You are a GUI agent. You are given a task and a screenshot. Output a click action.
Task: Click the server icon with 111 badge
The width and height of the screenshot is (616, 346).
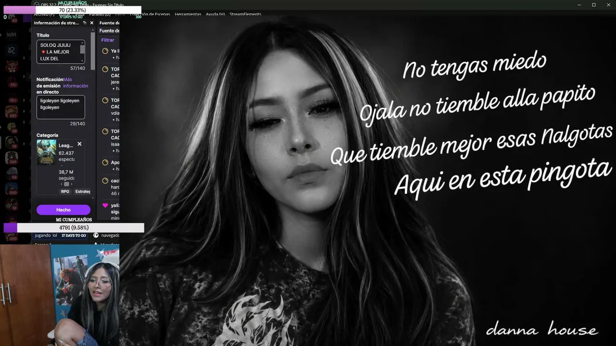click(12, 81)
